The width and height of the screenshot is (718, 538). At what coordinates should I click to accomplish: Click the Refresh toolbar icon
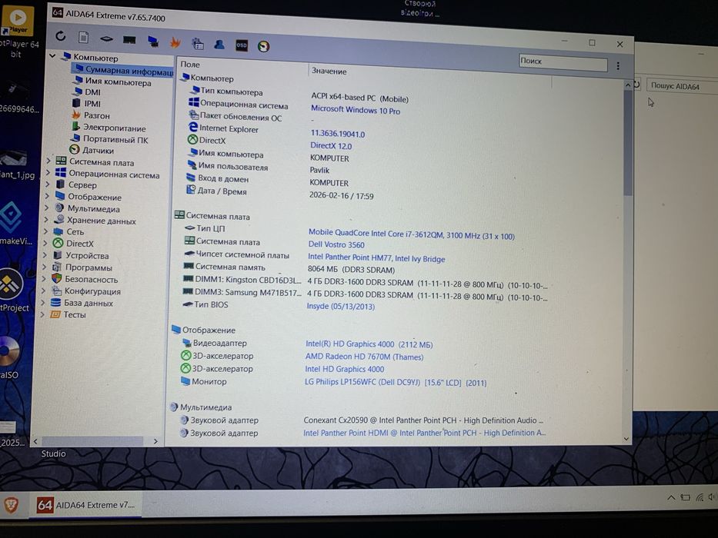pos(60,35)
